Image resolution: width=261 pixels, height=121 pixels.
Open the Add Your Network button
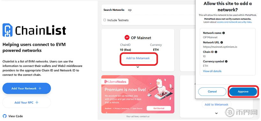pos(26,88)
